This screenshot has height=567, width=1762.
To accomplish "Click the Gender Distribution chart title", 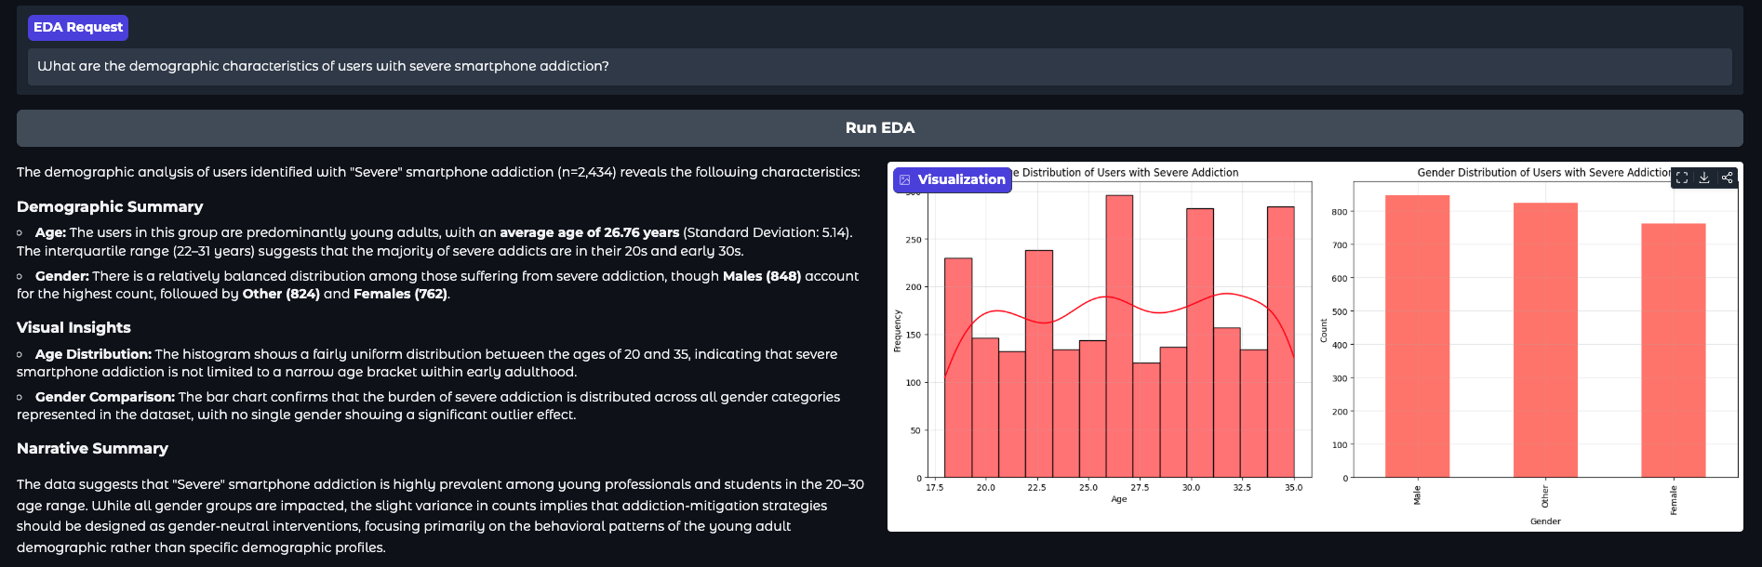I will click(1542, 173).
